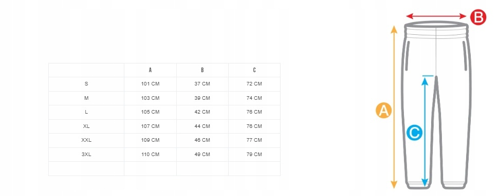
Task: Click the S size row label
Action: [x=86, y=84]
